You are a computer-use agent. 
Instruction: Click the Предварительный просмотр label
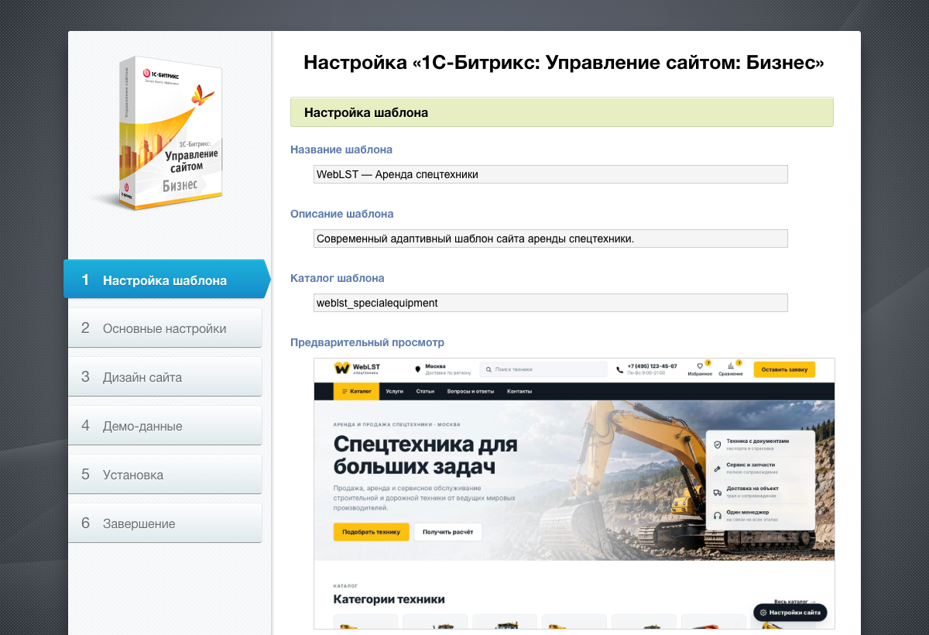[367, 342]
